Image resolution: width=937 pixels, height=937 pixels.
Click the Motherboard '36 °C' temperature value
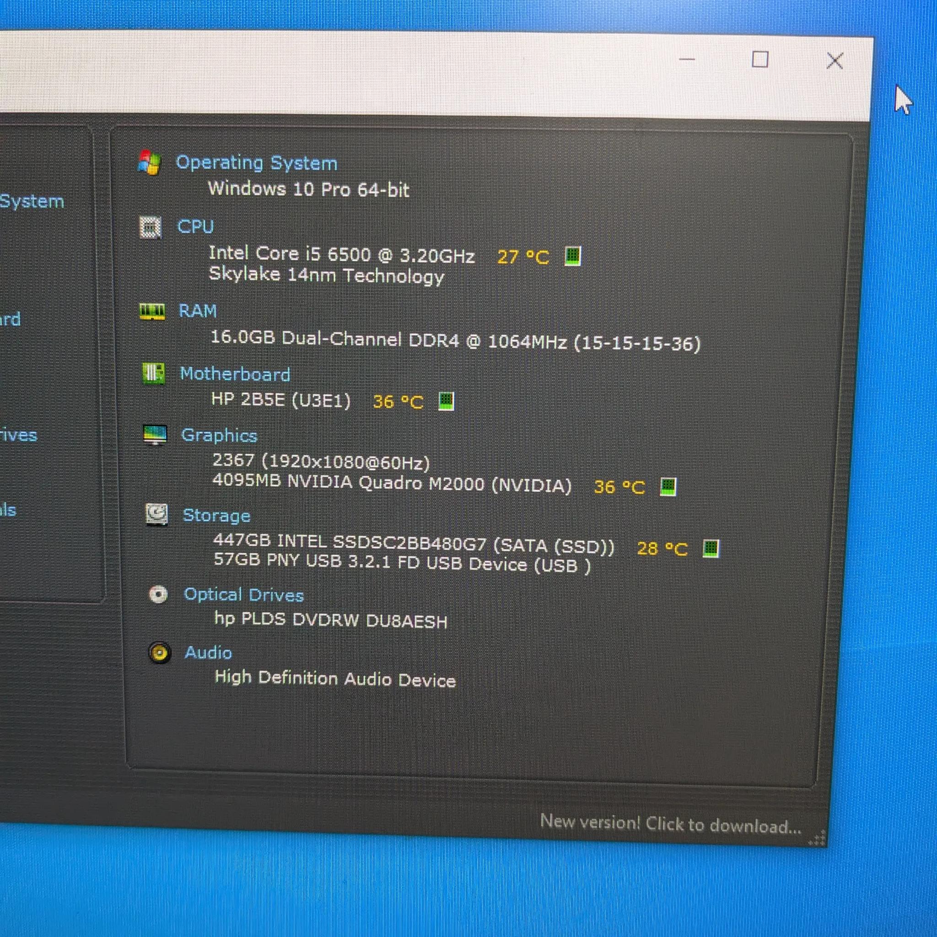[398, 402]
